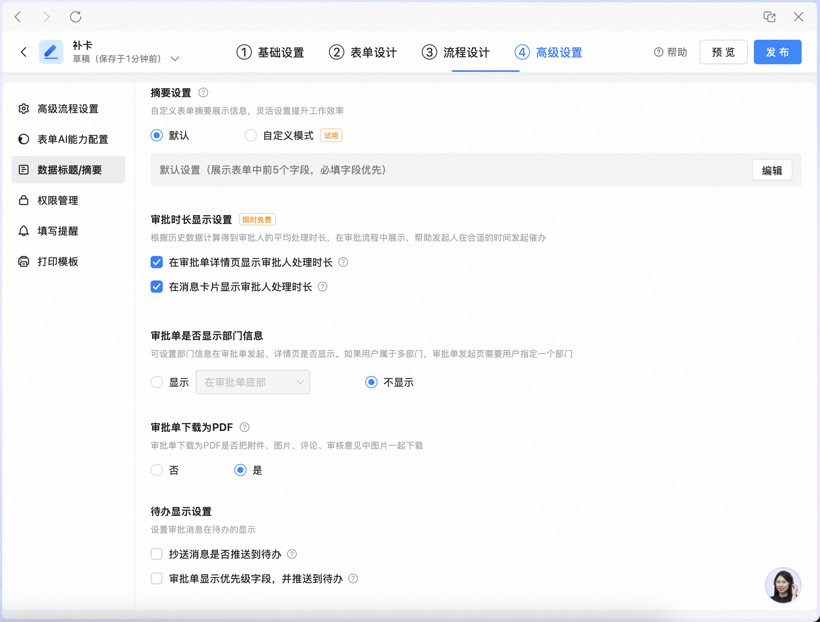Screen dimensions: 820x622
Task: Click the lock icon for 权限管理
Action: click(x=24, y=200)
